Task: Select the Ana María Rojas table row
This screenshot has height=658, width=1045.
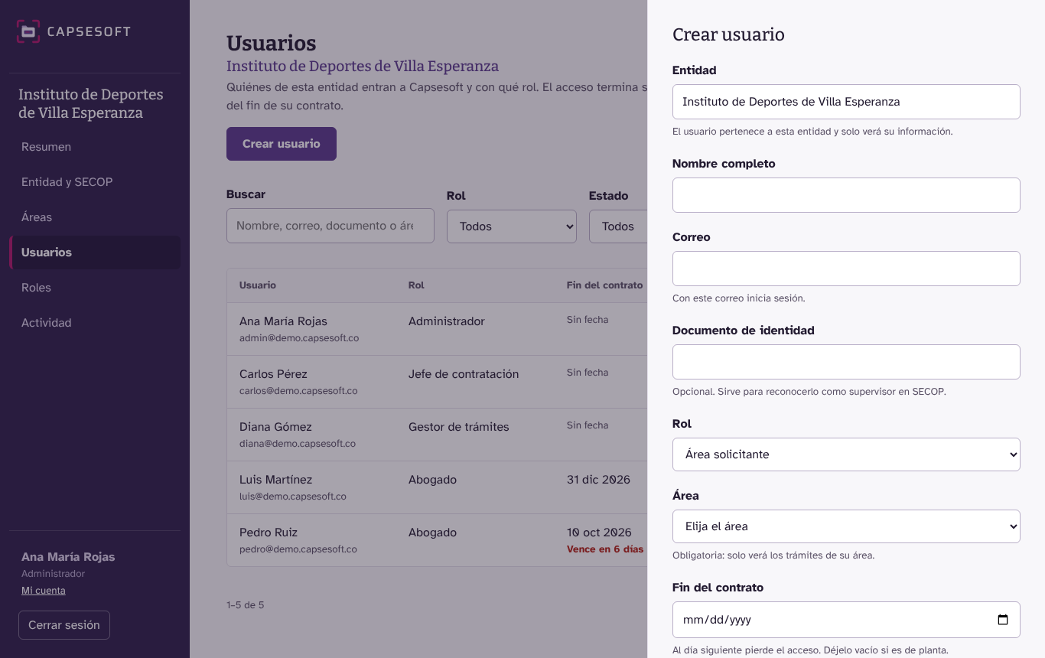Action: point(437,329)
